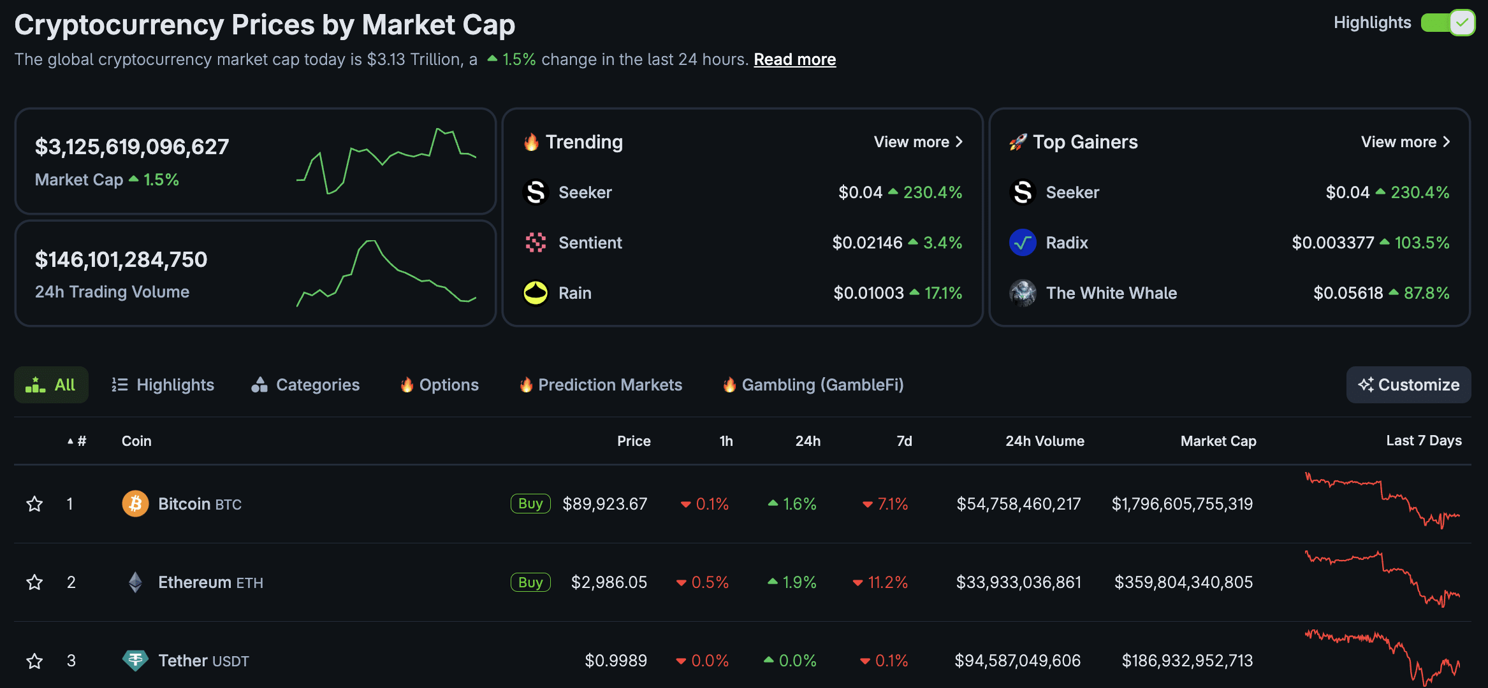The image size is (1488, 688).
Task: Click the Tether logo icon
Action: 135,661
